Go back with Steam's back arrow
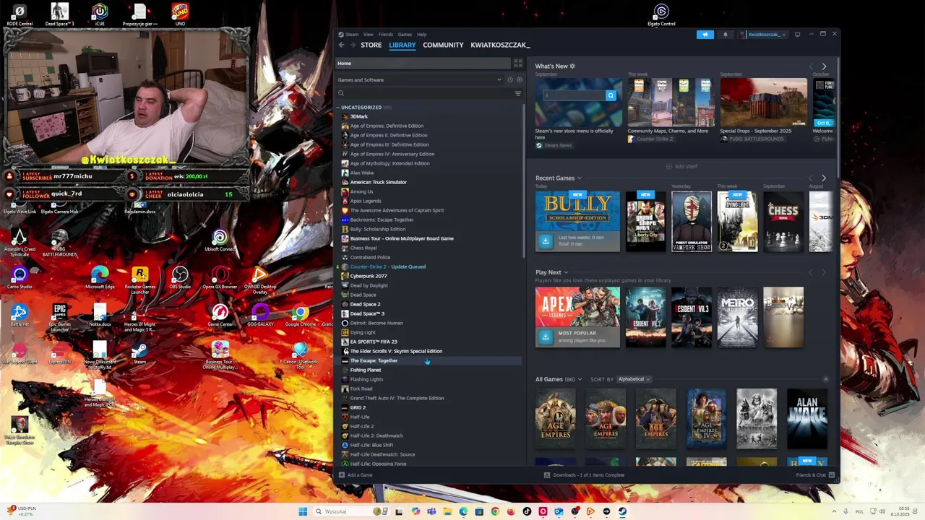This screenshot has height=520, width=925. (x=342, y=45)
